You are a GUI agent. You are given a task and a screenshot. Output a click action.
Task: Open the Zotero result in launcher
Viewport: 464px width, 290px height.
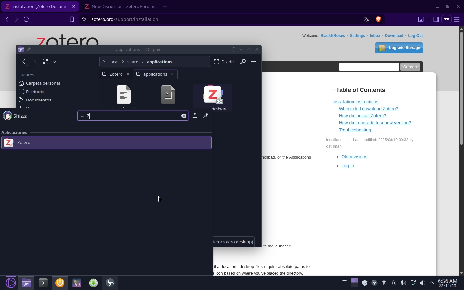106,143
